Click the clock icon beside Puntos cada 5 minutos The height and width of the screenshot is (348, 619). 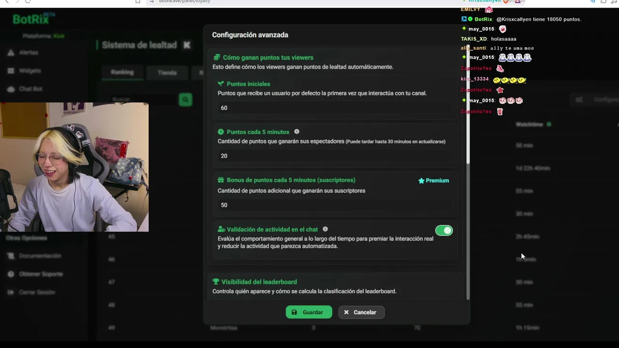(221, 132)
